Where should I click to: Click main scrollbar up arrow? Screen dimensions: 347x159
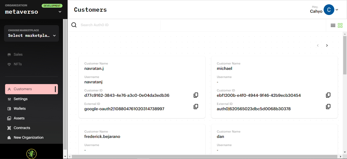coord(345,34)
